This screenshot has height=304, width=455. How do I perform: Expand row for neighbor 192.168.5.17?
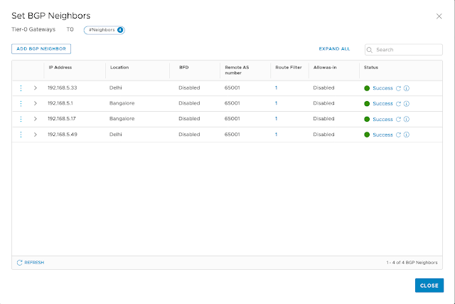coord(35,119)
